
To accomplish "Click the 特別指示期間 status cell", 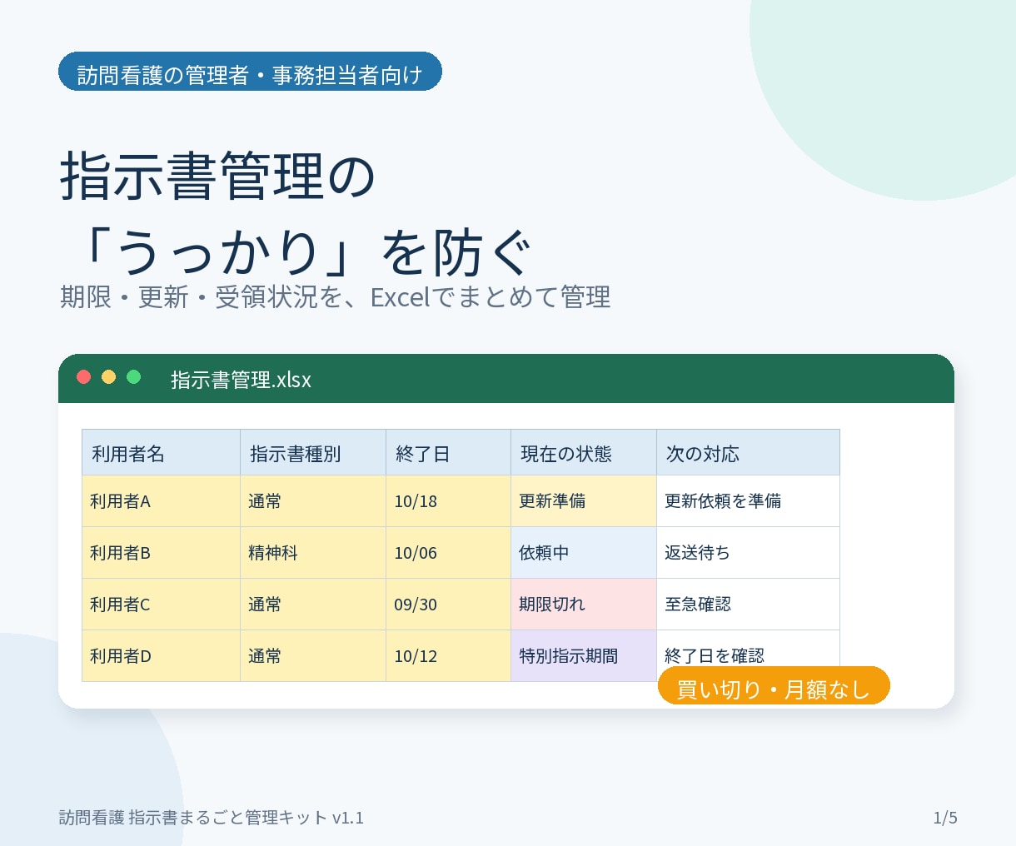I will 584,656.
